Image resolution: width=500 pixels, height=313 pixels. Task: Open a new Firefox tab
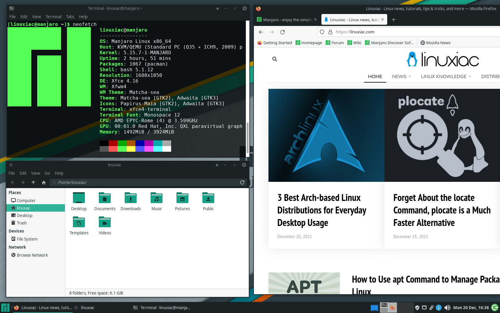393,20
